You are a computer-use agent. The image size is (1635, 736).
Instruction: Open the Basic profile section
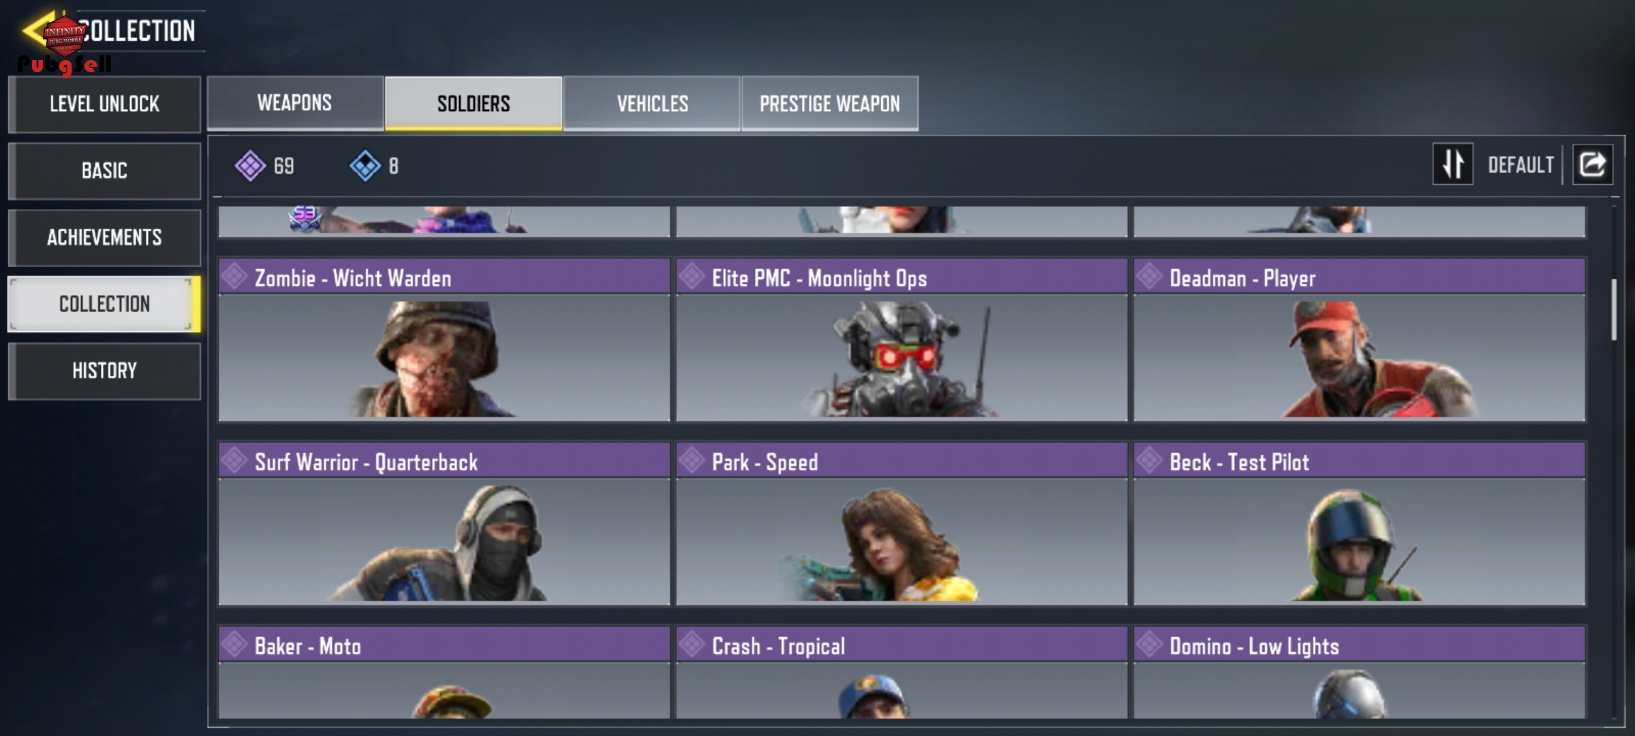[104, 170]
